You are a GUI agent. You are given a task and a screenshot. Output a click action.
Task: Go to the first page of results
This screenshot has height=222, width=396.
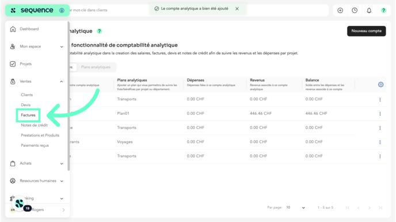(x=348, y=208)
